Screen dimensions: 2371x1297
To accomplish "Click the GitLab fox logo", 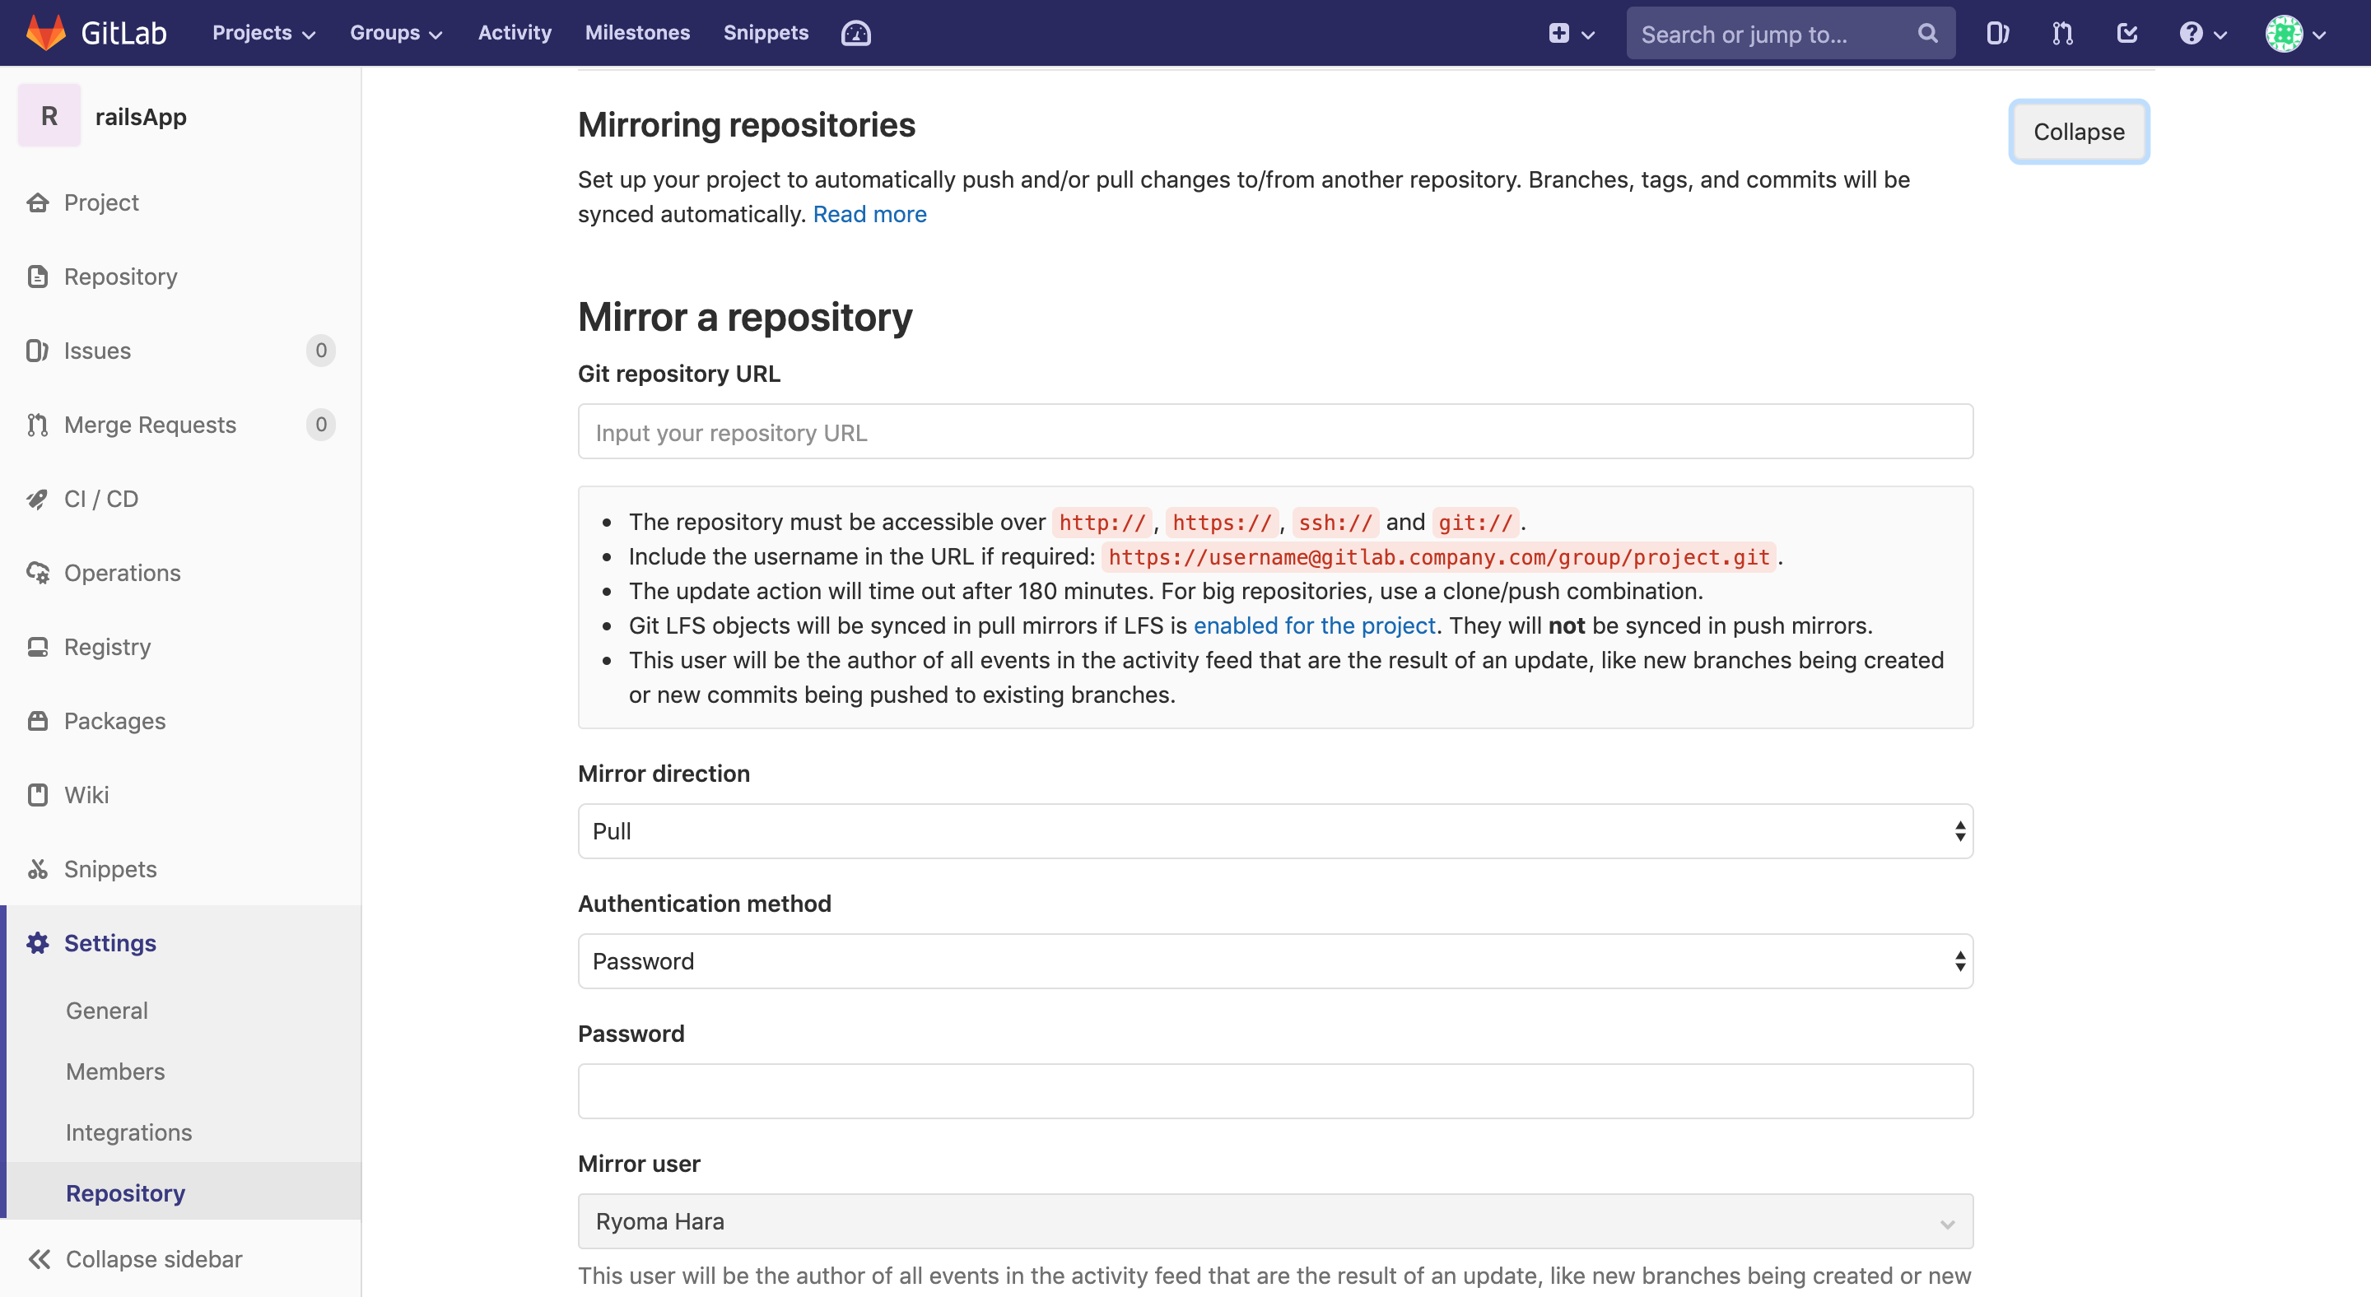I will [x=46, y=32].
